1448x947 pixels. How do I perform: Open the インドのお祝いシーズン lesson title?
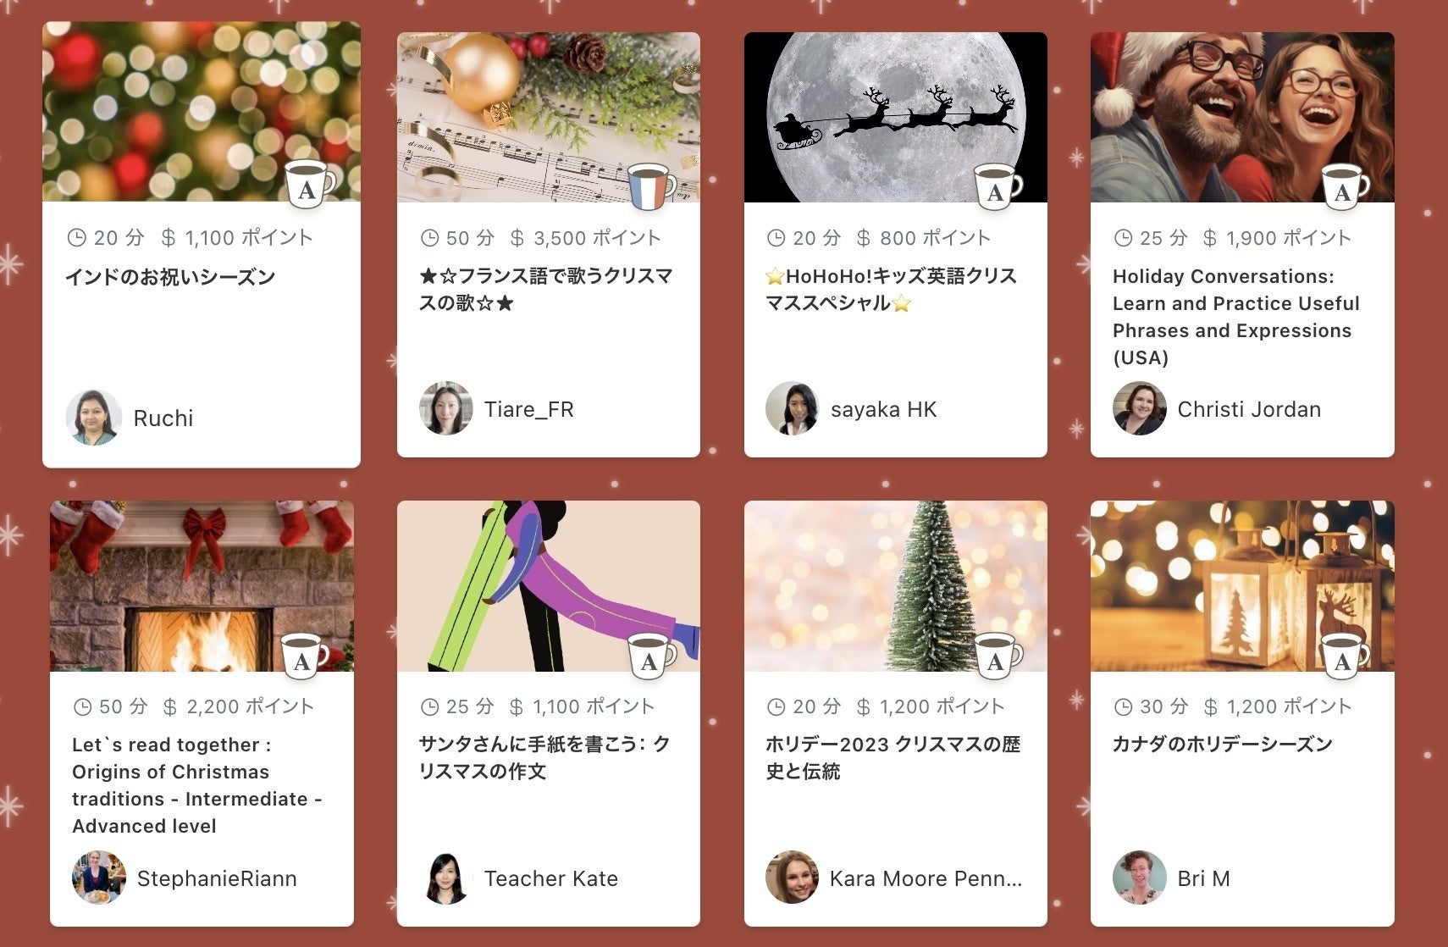pyautogui.click(x=170, y=277)
